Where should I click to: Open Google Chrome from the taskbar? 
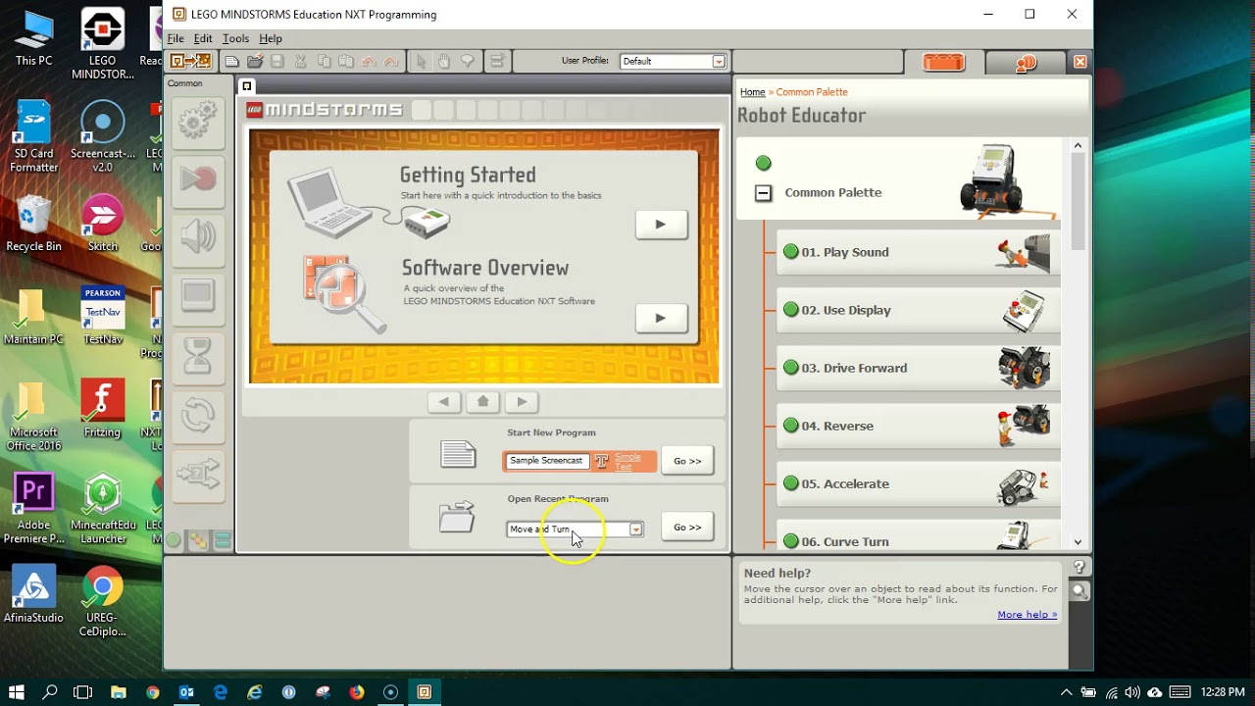pos(152,692)
